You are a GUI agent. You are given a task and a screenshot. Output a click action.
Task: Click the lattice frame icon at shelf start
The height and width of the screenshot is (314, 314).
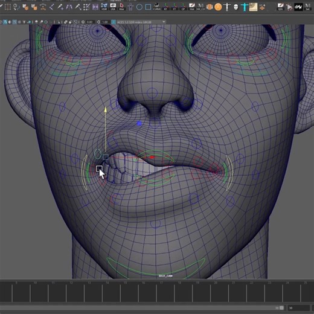(x=8, y=7)
